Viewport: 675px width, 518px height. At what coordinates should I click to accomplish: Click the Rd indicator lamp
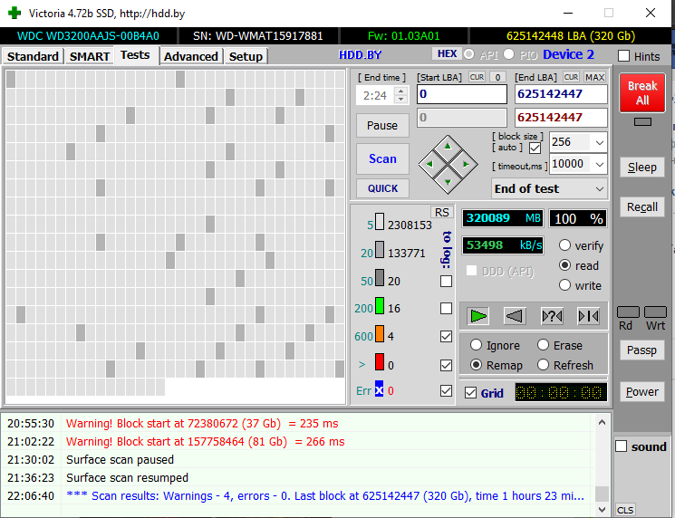pyautogui.click(x=628, y=312)
